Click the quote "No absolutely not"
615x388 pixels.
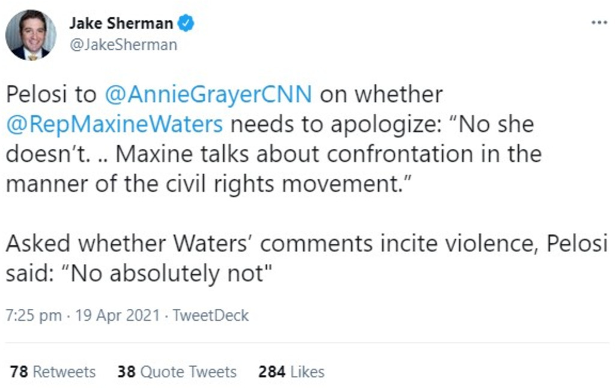click(x=169, y=273)
